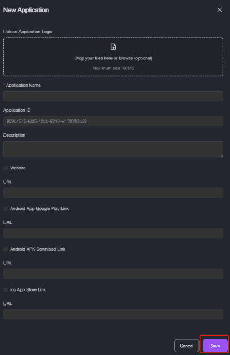Click the 'Drop your files here or browse' text
The width and height of the screenshot is (230, 355).
(x=113, y=58)
